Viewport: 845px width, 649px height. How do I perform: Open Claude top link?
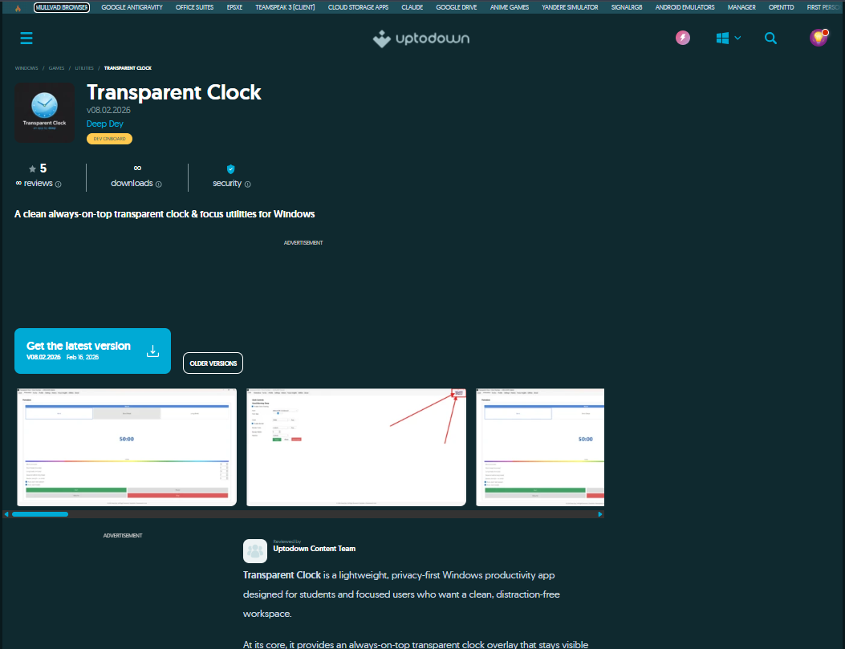click(x=412, y=7)
